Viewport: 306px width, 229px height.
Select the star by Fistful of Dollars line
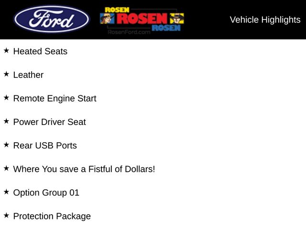(x=6, y=168)
